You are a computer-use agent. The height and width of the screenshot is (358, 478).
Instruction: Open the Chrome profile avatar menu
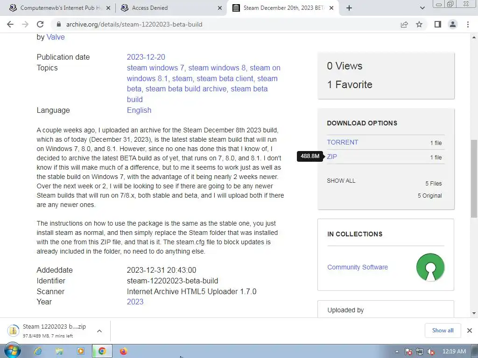(x=453, y=24)
